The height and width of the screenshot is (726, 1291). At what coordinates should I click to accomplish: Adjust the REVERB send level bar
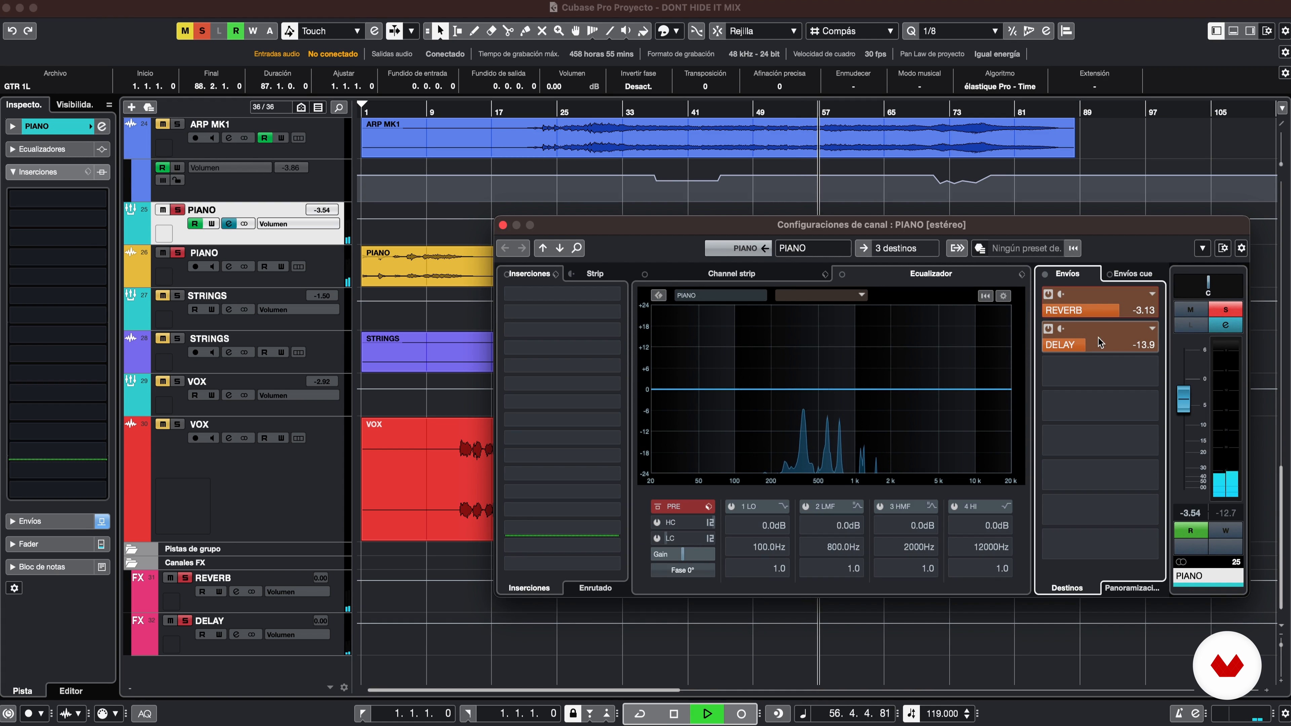[1100, 310]
